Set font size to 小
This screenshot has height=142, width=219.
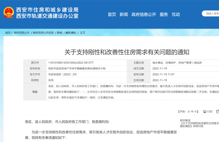[x=196, y=112]
